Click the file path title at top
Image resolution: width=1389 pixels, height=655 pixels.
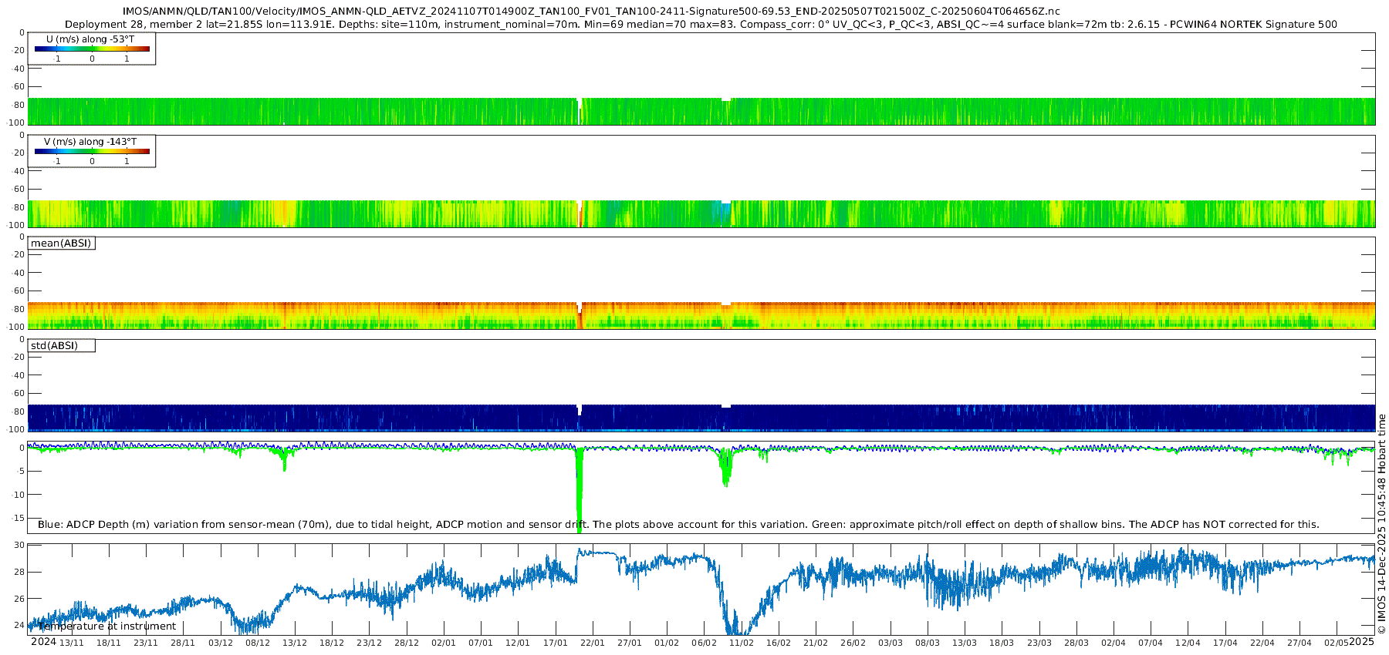point(591,12)
